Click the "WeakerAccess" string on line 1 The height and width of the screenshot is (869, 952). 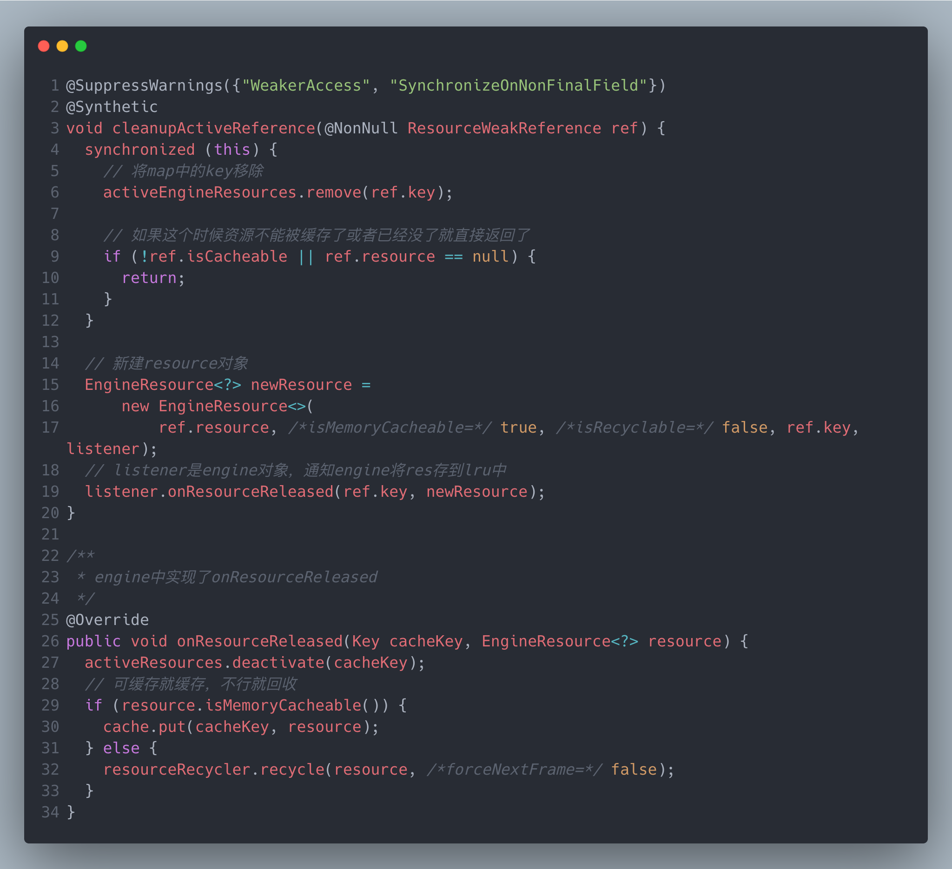[305, 86]
